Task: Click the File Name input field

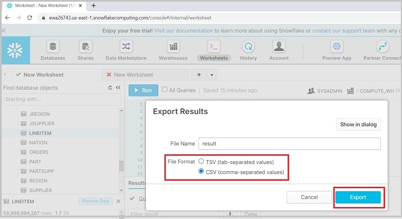Action: [290, 144]
